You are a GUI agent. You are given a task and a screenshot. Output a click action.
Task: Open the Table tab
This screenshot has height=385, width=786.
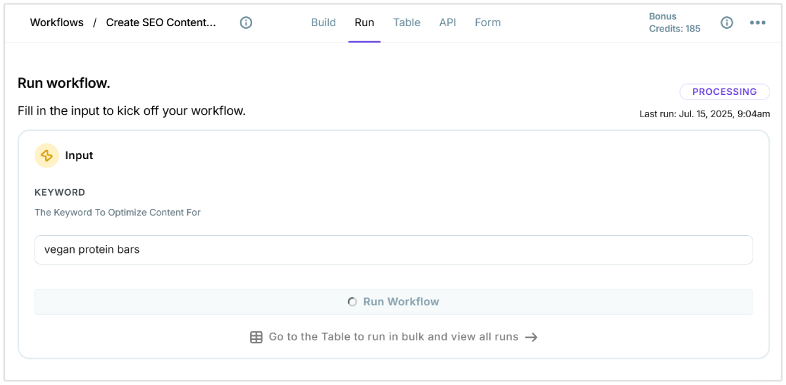point(407,22)
